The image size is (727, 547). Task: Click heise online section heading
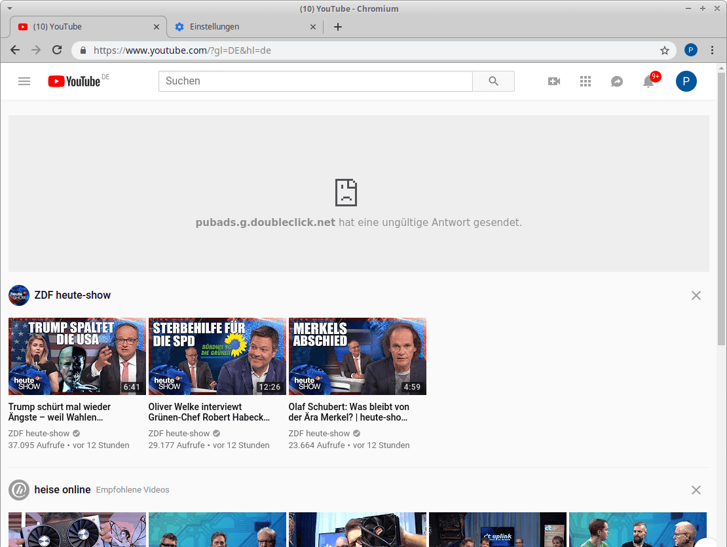point(63,490)
